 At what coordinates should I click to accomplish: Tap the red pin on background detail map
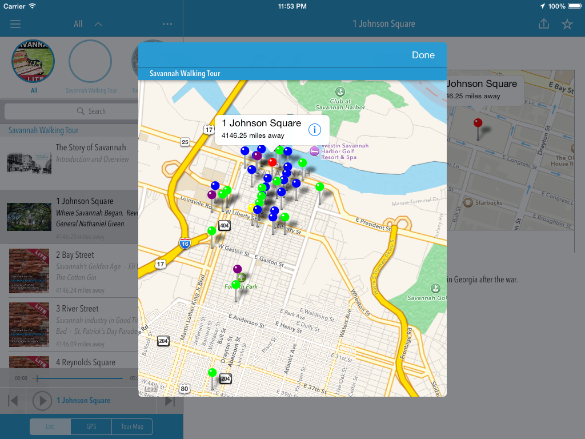pos(478,122)
